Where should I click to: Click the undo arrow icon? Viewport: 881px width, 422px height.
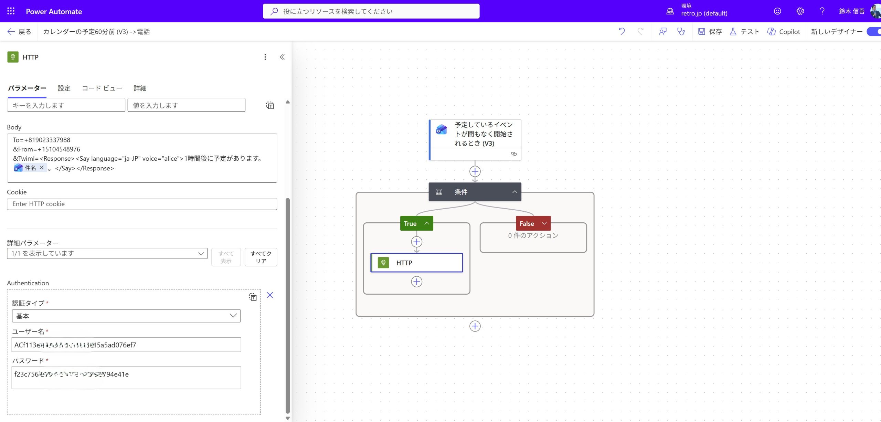(622, 31)
